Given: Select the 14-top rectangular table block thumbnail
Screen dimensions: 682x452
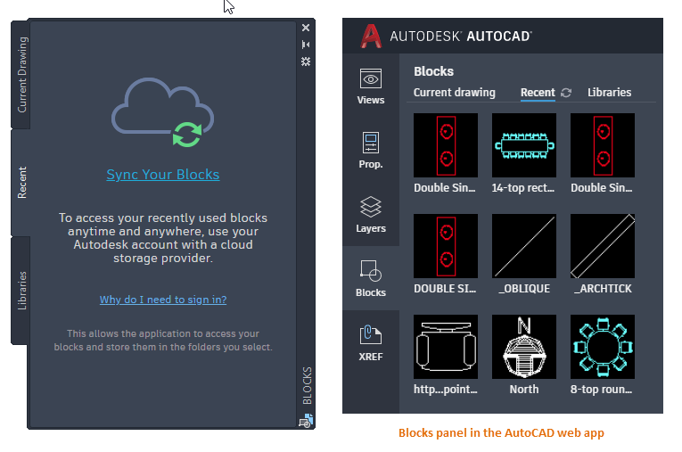Looking at the screenshot, I should point(524,145).
